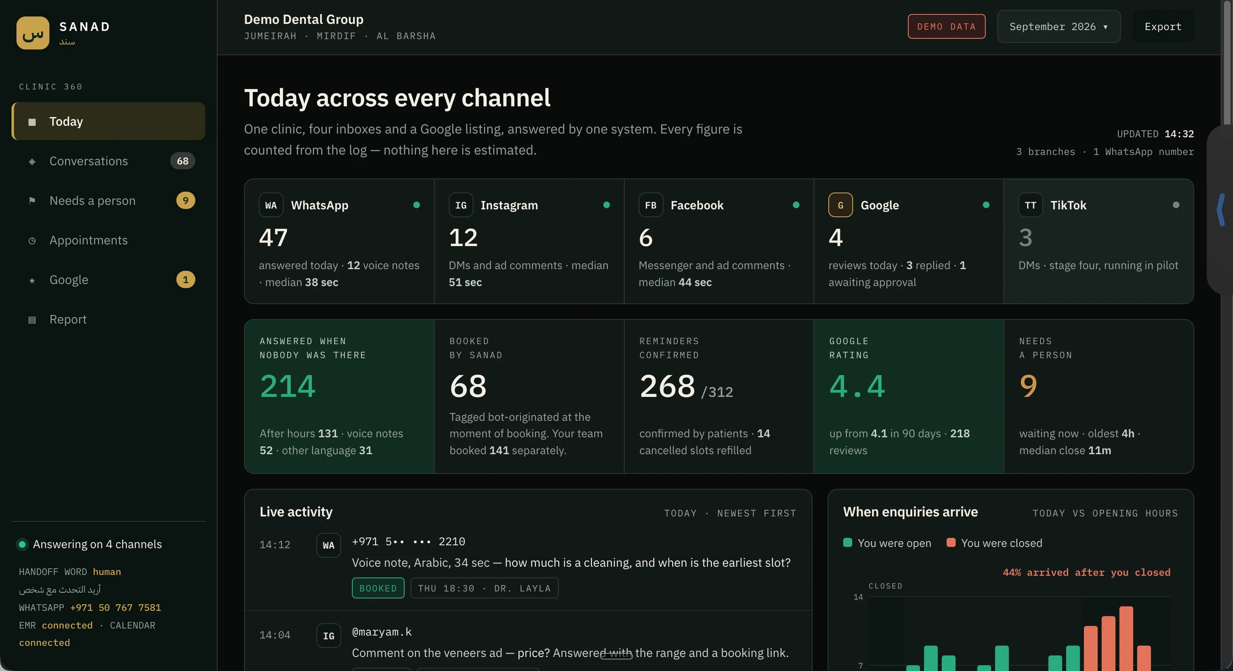Screen dimensions: 1233x671
Task: Click the FB icon on Facebook card
Action: click(650, 205)
